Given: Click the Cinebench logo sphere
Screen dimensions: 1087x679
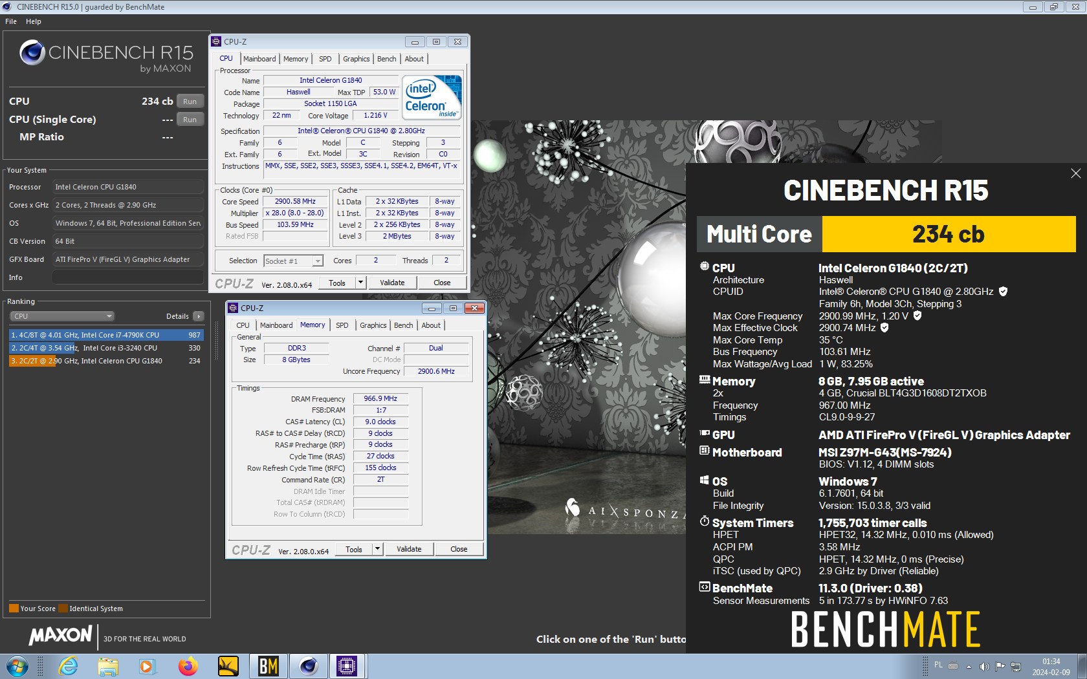Looking at the screenshot, I should [32, 52].
